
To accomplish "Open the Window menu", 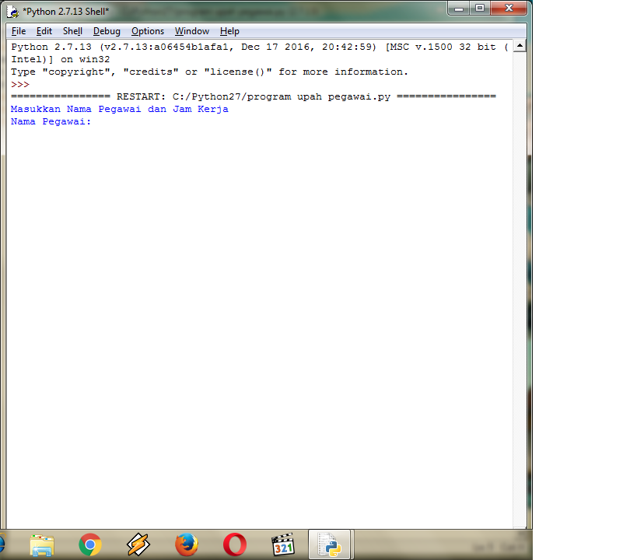I will click(x=192, y=31).
